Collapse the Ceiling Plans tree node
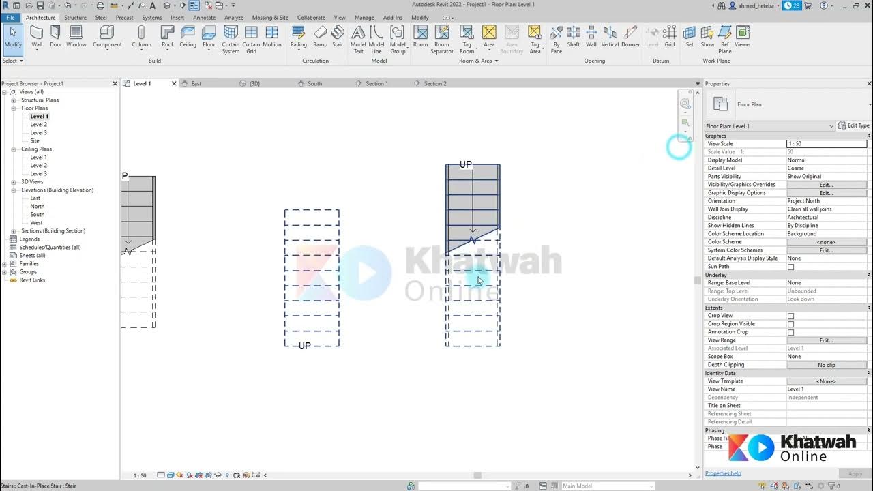This screenshot has width=873, height=491. coord(14,149)
